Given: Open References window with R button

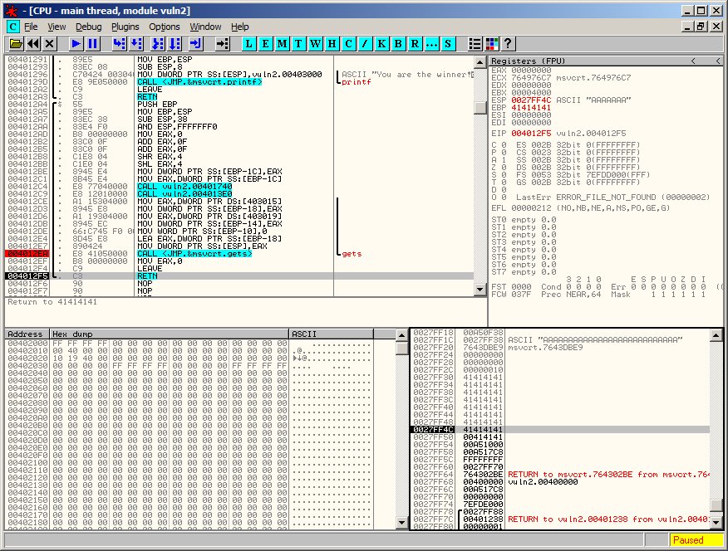Looking at the screenshot, I should 415,43.
